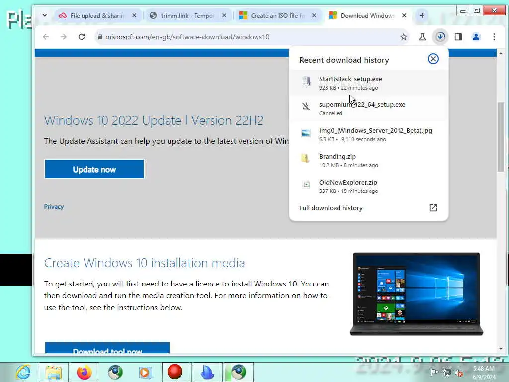Image resolution: width=509 pixels, height=382 pixels.
Task: Expand the tab search dropdown arrow
Action: tap(45, 15)
